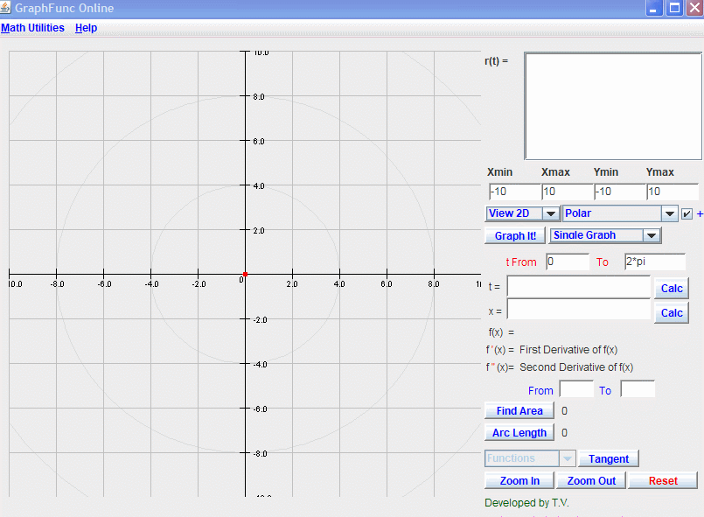Image resolution: width=704 pixels, height=517 pixels.
Task: Click the area To input field
Action: (638, 389)
